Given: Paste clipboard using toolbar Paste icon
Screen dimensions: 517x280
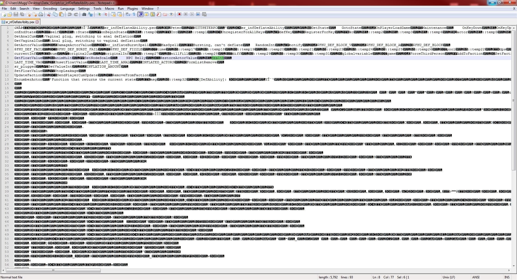Looking at the screenshot, I should click(61, 14).
